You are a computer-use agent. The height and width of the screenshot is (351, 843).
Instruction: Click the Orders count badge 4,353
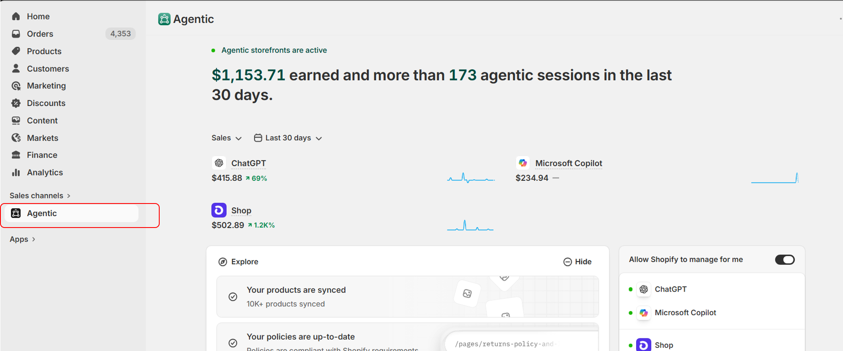120,34
